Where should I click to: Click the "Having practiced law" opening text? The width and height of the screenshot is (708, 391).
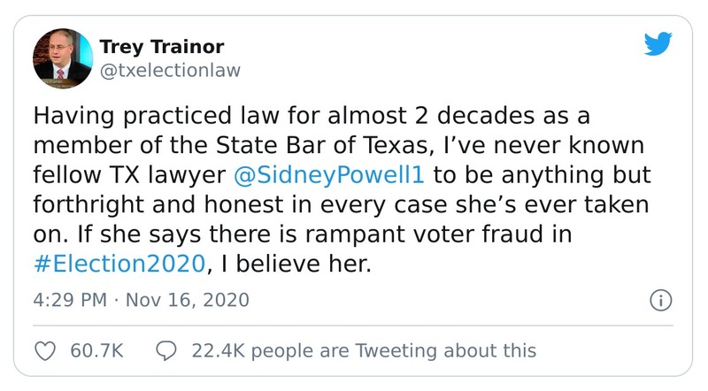142,116
